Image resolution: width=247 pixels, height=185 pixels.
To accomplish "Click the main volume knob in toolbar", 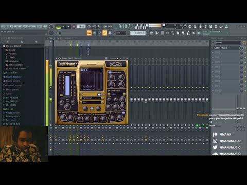I will pyautogui.click(x=51, y=26).
